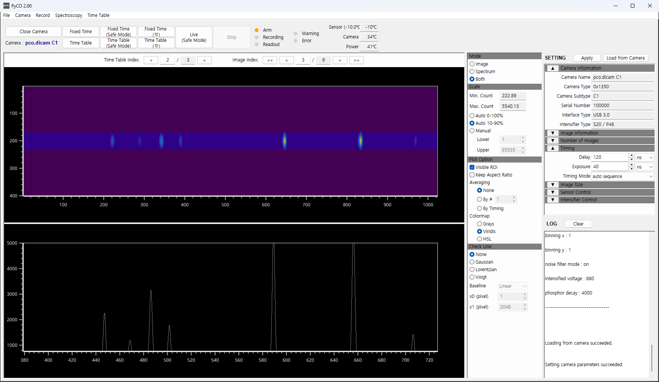Open the Spectroscopy menu

pos(69,15)
